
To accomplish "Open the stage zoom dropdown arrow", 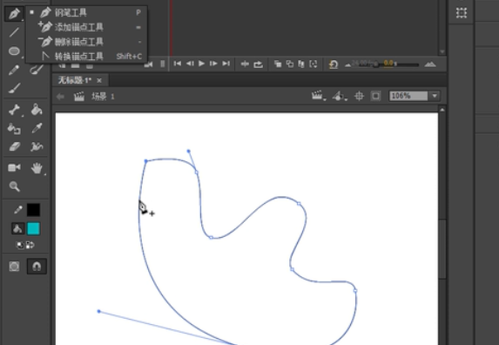I will coord(435,96).
